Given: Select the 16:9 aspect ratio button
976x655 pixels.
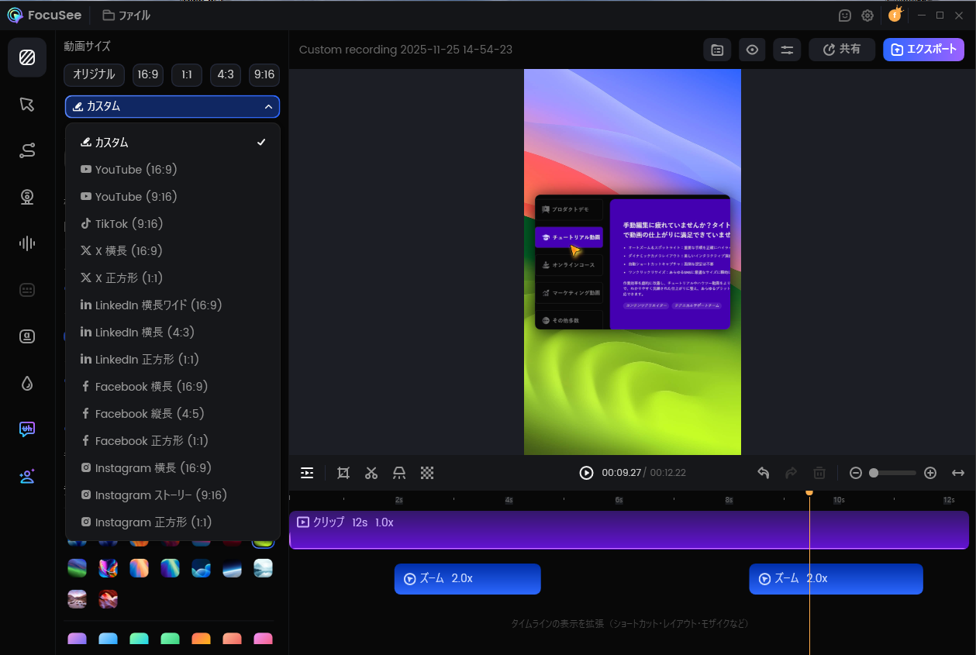Looking at the screenshot, I should pyautogui.click(x=147, y=74).
